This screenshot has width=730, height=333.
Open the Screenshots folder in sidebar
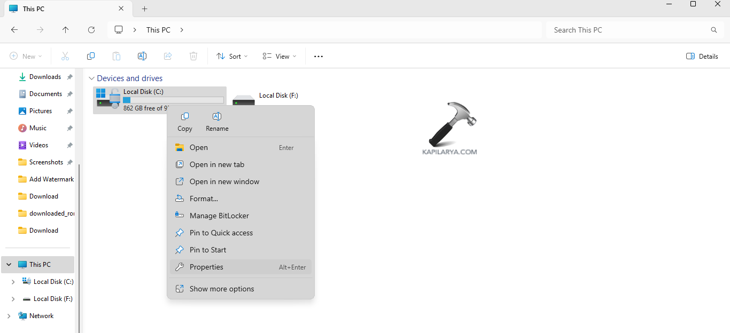click(x=46, y=162)
